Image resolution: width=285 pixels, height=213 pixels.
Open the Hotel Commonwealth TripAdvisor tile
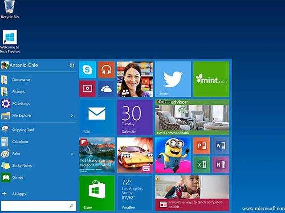pos(192,117)
